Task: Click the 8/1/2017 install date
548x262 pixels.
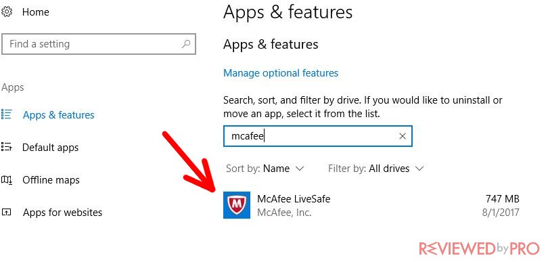Action: 501,213
